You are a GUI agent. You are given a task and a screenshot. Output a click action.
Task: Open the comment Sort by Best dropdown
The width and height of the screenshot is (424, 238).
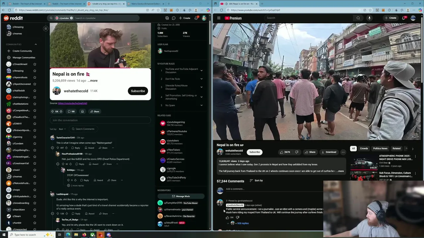[62, 129]
